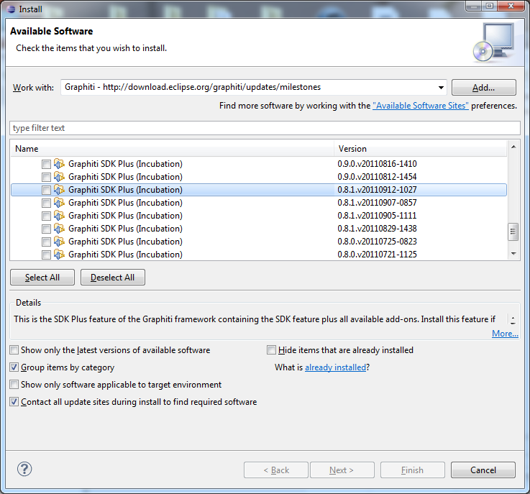Click feature icon for version 0.9.0.v20110812-1454

(59, 177)
